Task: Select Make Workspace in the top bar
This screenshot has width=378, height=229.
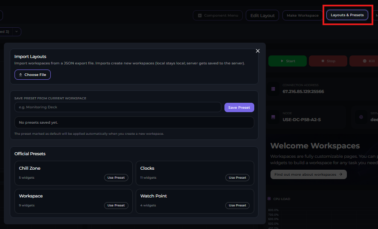Action: point(302,15)
